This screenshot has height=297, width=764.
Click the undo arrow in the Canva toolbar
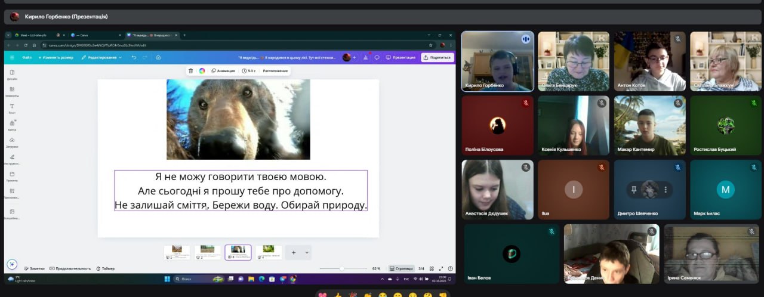pos(134,57)
